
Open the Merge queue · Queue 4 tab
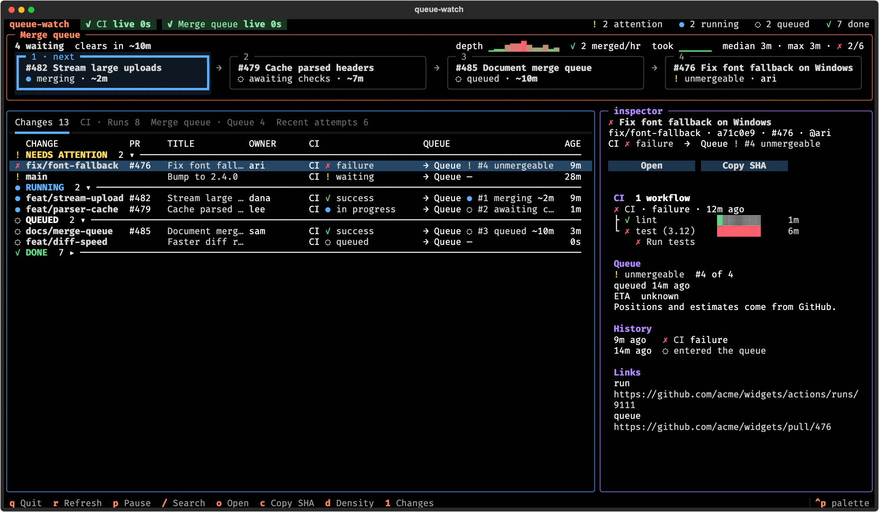pos(208,123)
